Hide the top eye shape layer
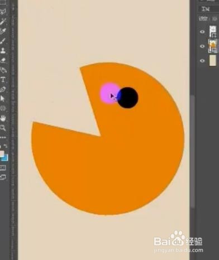 [202, 32]
